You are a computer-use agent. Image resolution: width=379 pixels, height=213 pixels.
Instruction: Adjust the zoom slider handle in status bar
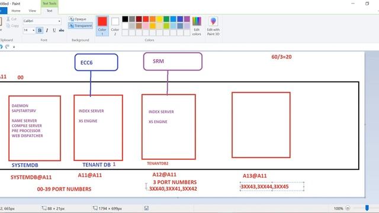coord(367,208)
